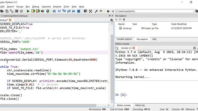The width and height of the screenshot is (198, 111).
Task: Open the file list outline icon
Action: tap(16, 11)
